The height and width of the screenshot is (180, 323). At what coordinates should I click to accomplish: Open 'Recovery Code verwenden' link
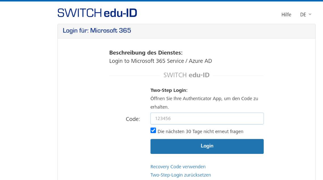(178, 167)
